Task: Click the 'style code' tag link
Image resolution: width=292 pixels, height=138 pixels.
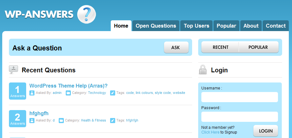Action: [x=162, y=93]
